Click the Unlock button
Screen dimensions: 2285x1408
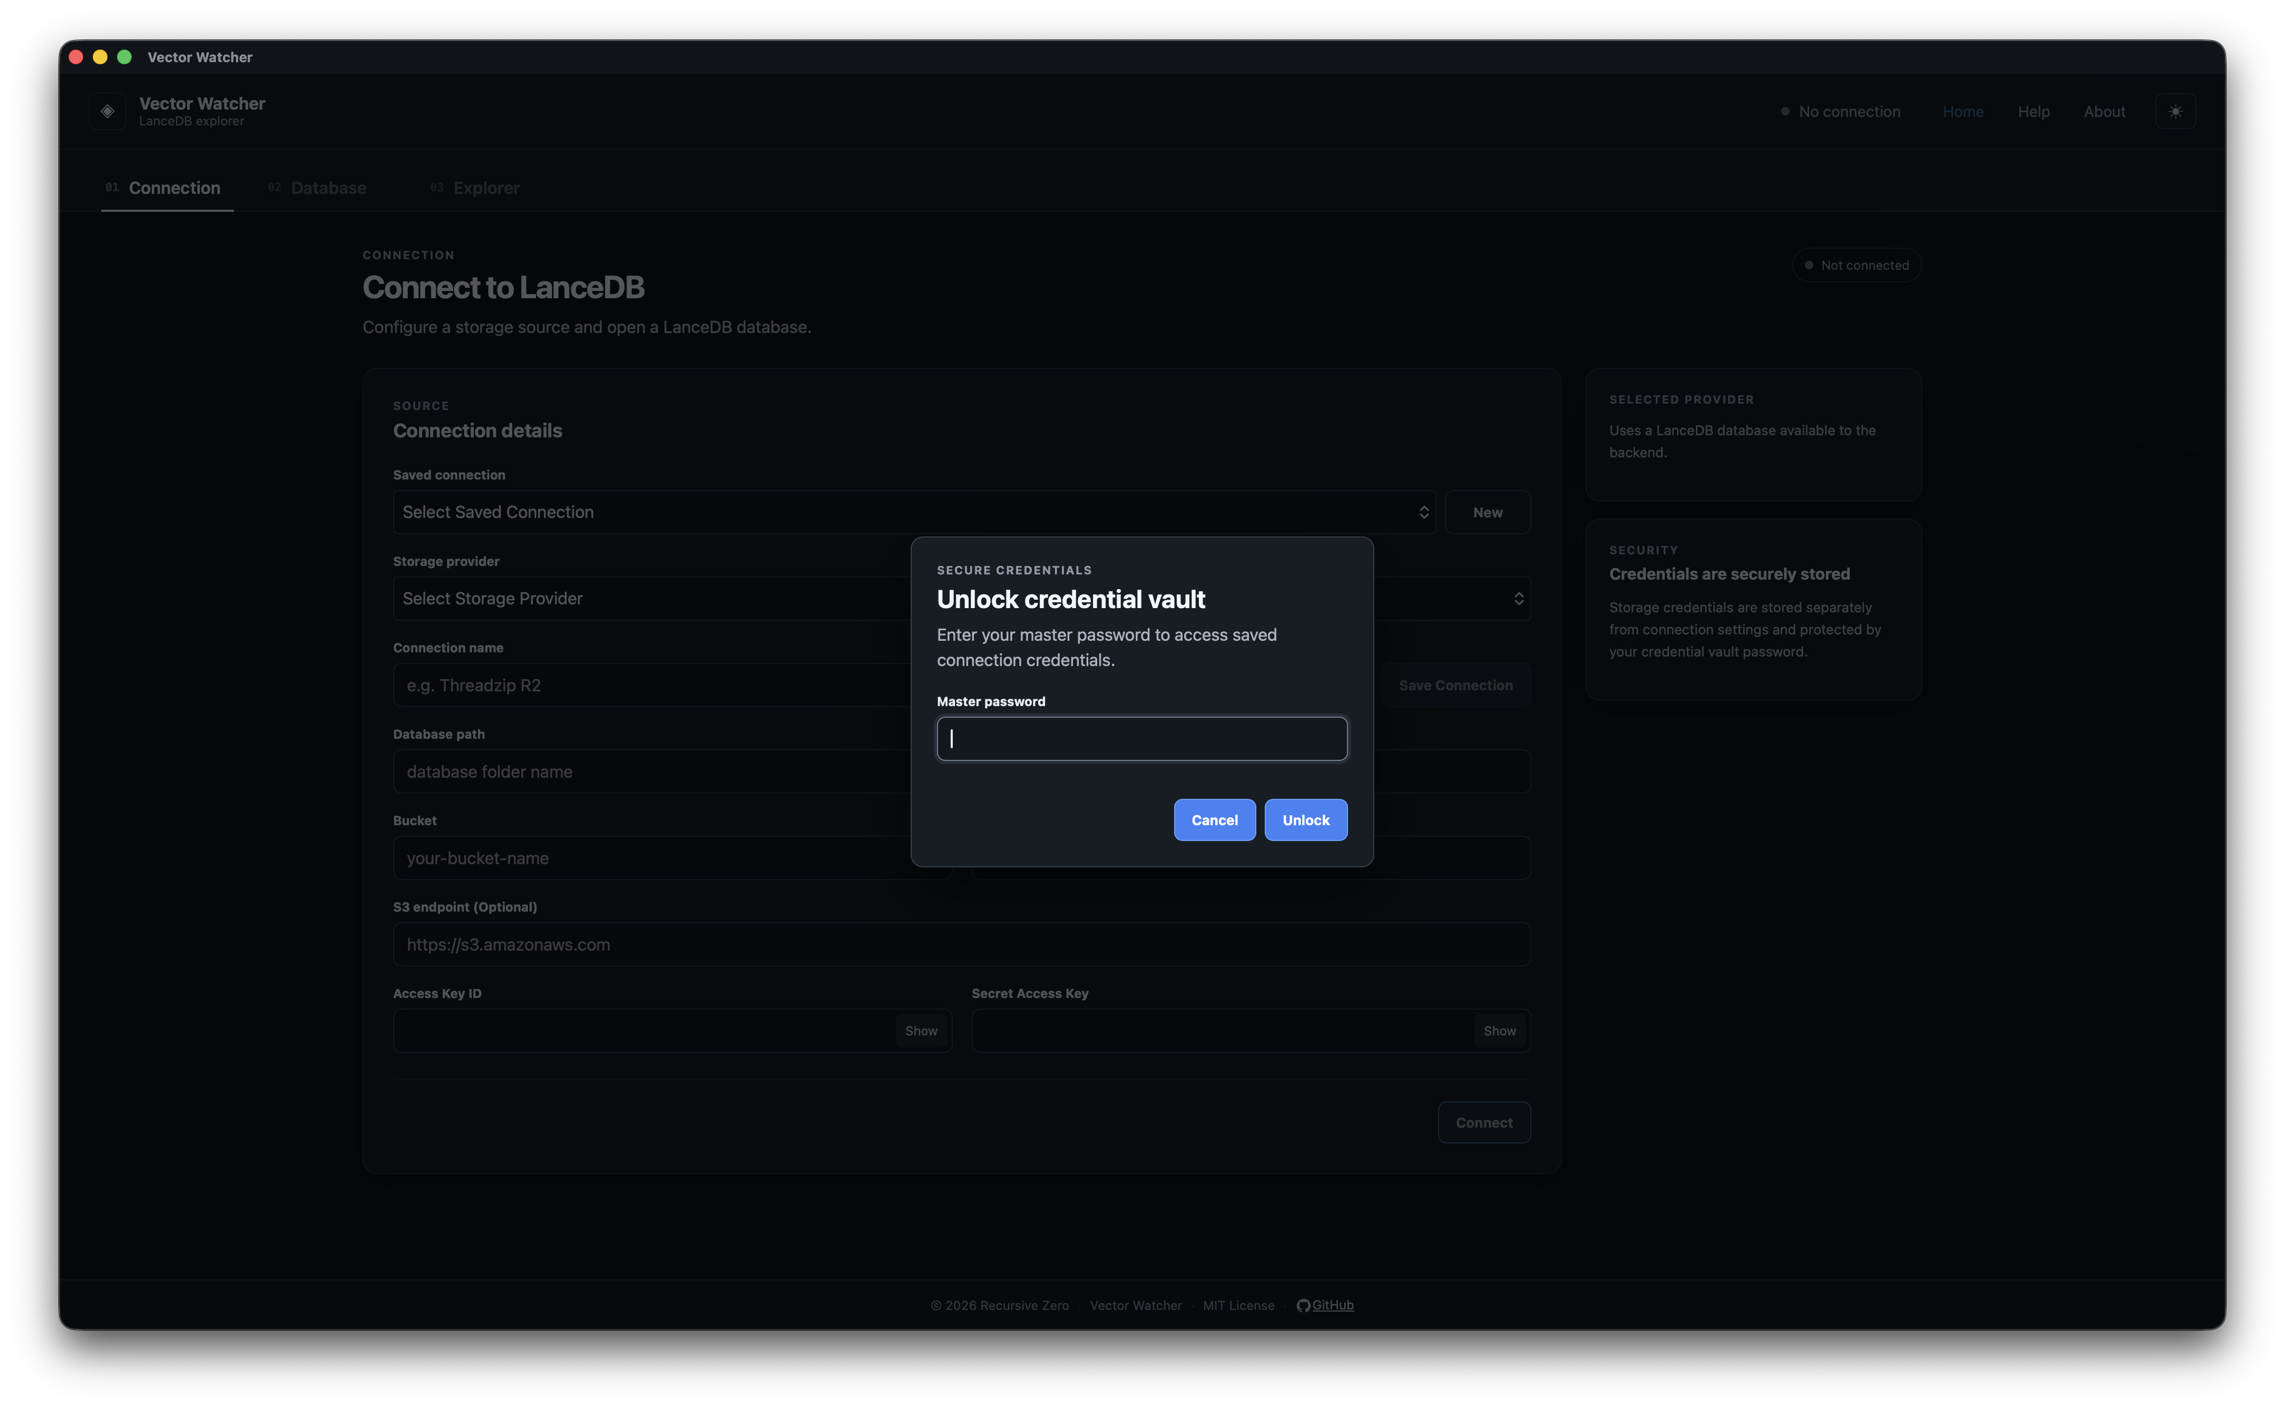click(x=1305, y=820)
